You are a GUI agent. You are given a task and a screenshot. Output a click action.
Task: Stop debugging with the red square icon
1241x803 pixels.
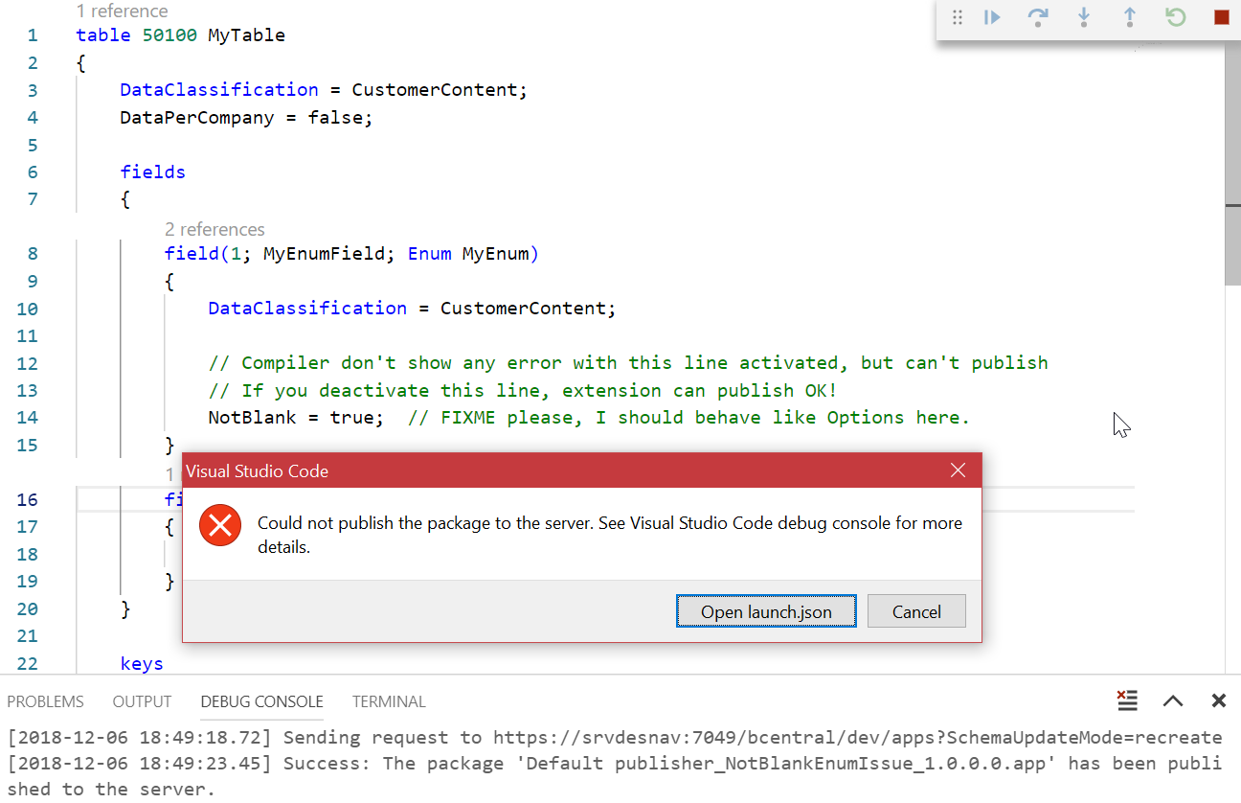coord(1221,16)
